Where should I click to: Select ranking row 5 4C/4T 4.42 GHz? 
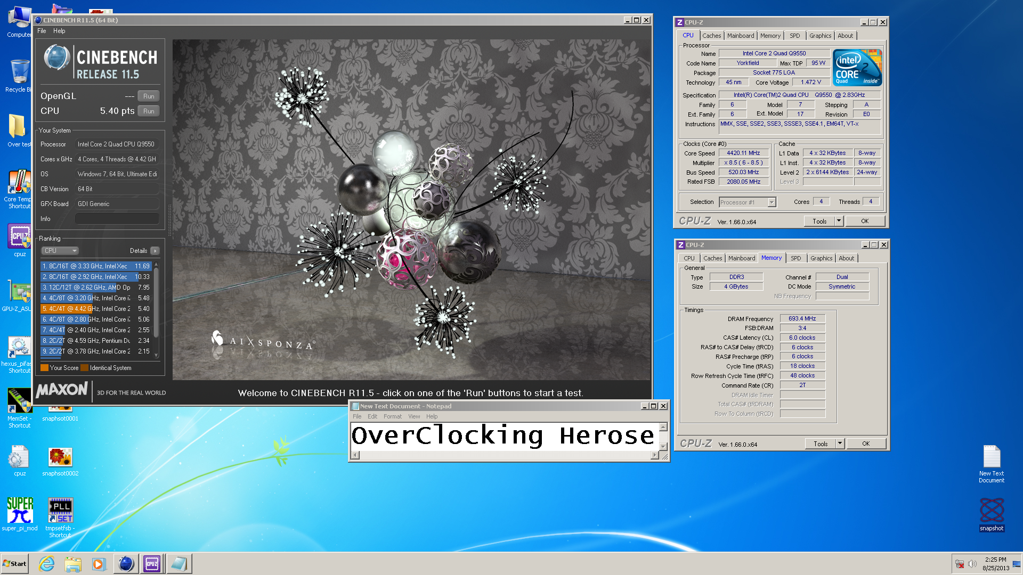(x=96, y=309)
